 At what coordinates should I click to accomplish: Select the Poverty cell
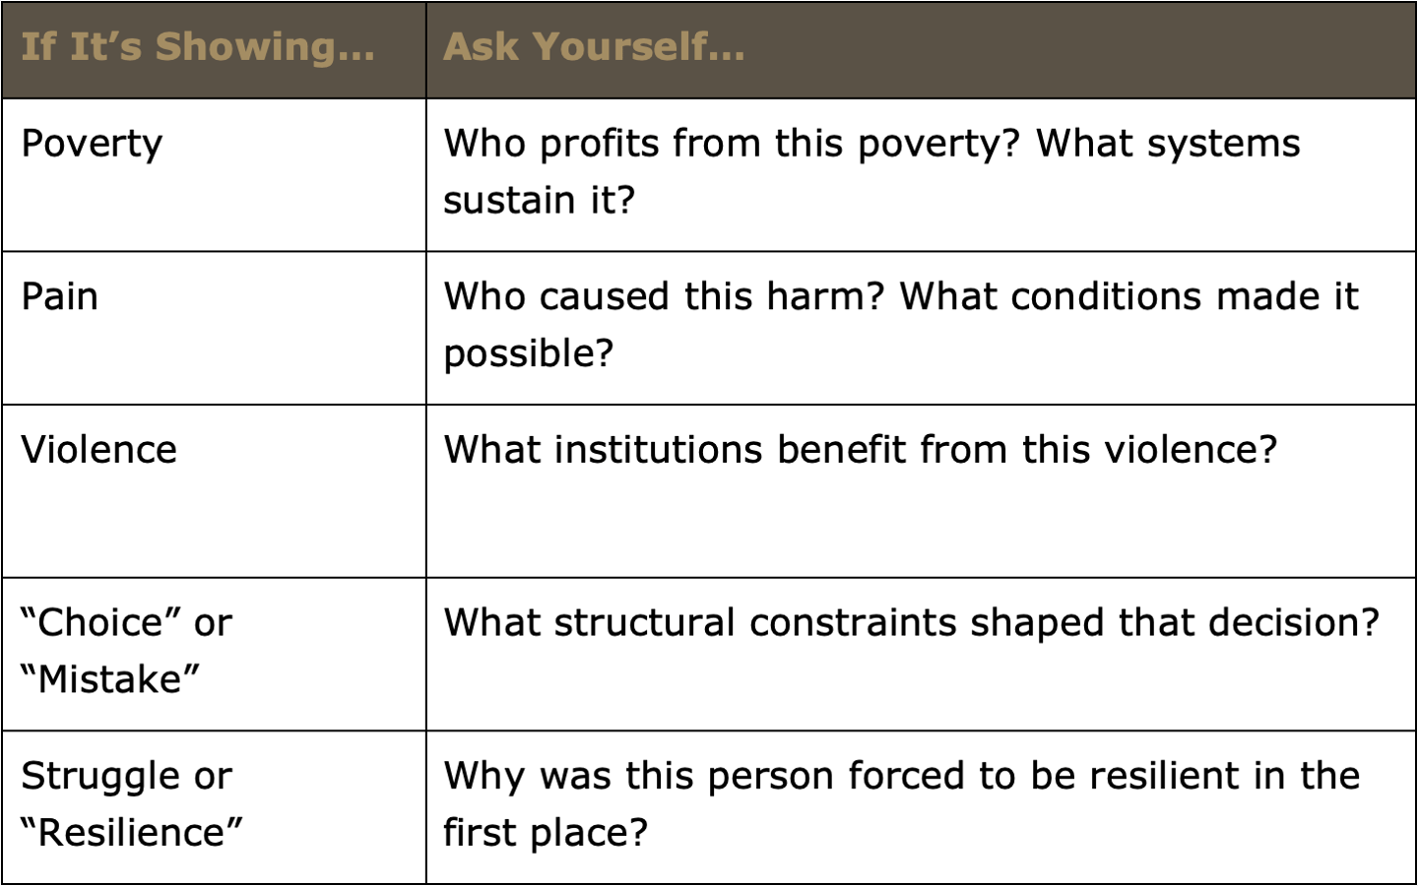coord(214,175)
